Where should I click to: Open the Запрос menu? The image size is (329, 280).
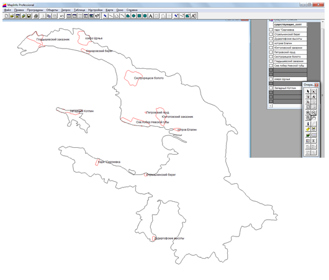pyautogui.click(x=66, y=10)
